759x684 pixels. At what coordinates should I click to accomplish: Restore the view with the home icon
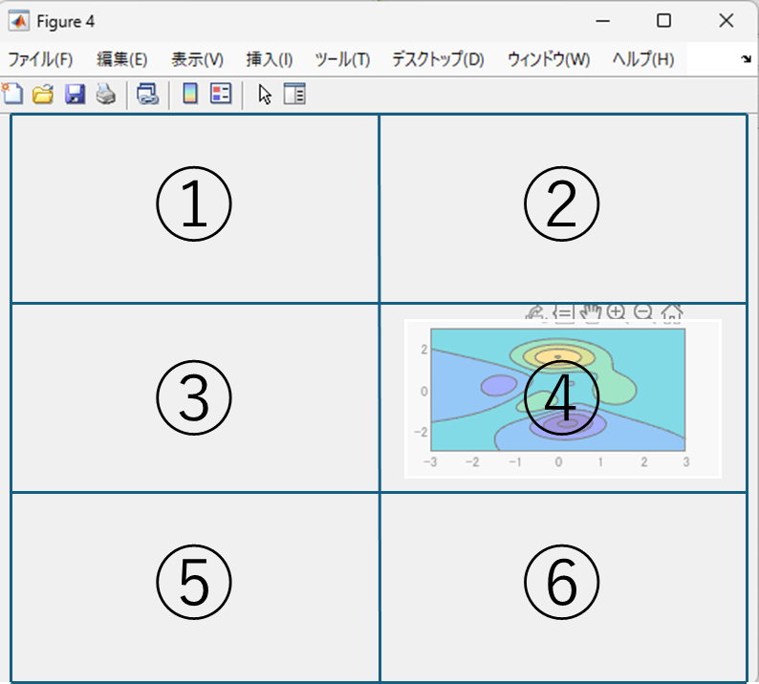671,312
